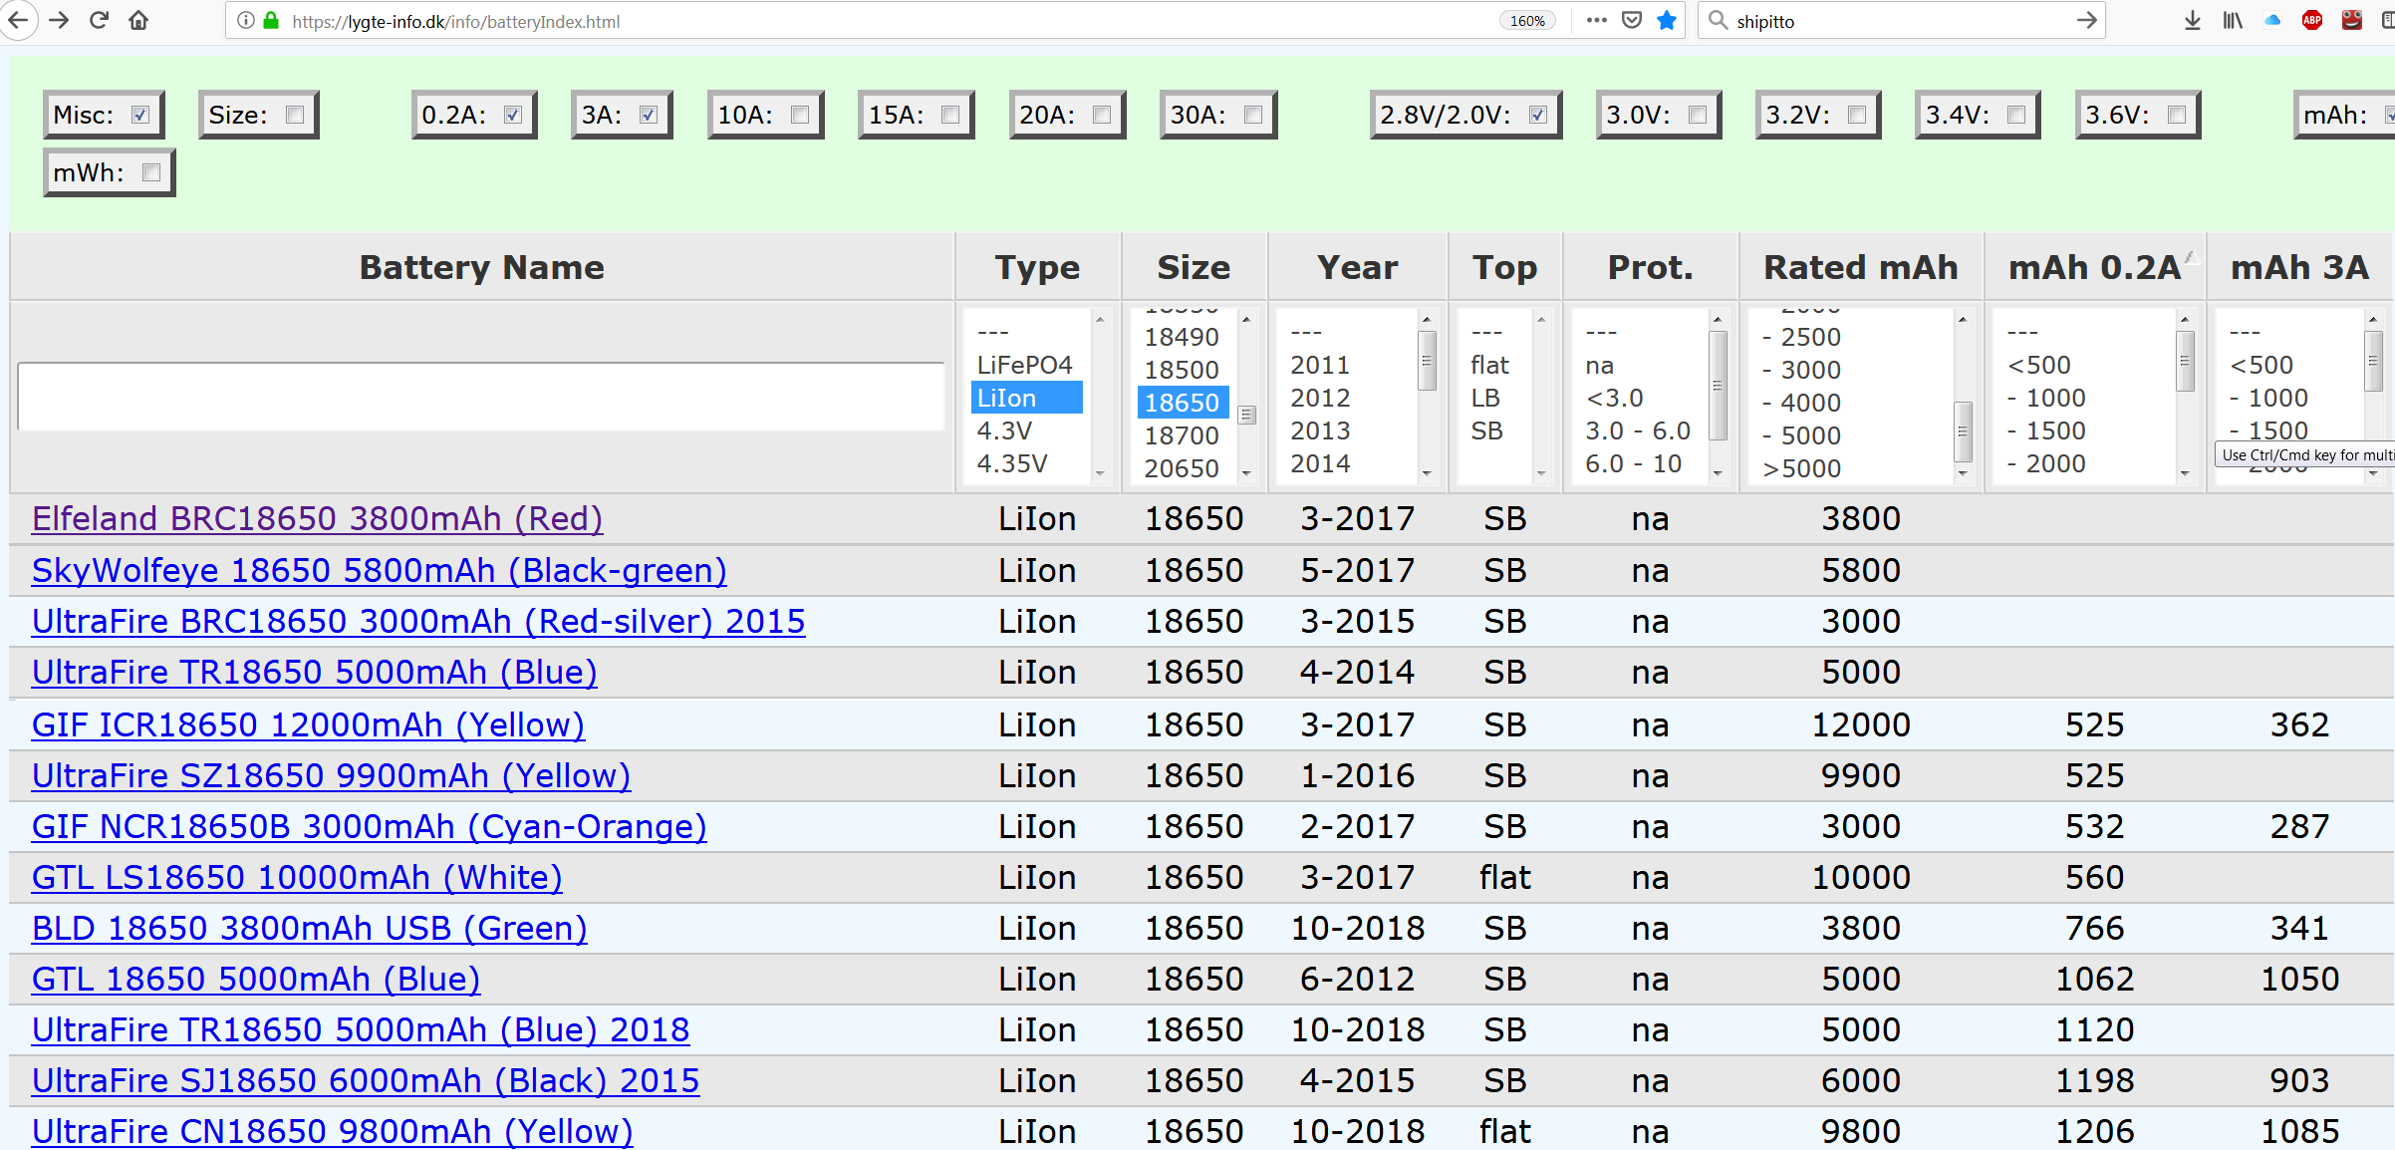Select '3.0 - 6.0' in Prot. filter list
Image resolution: width=2395 pixels, height=1150 pixels.
(1638, 431)
